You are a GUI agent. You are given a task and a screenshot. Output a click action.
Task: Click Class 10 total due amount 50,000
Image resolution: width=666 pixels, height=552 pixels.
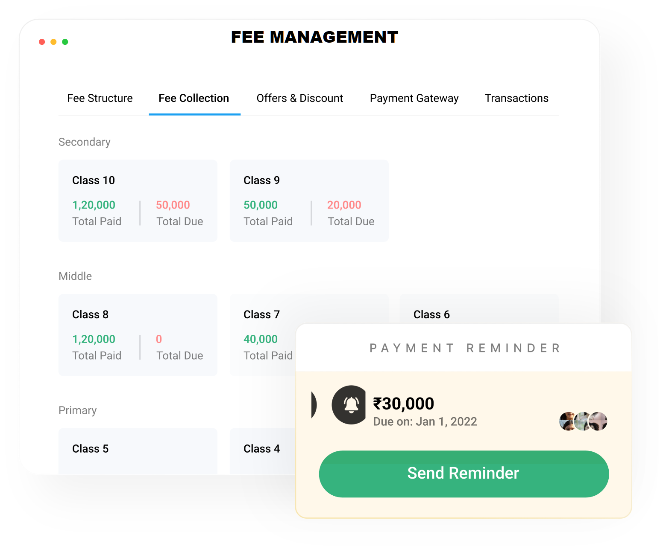point(173,205)
